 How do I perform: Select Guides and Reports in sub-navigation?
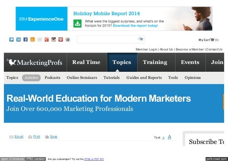click(144, 78)
